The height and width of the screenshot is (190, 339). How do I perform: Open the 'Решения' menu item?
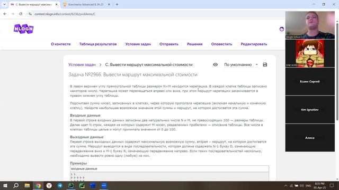pyautogui.click(x=195, y=44)
